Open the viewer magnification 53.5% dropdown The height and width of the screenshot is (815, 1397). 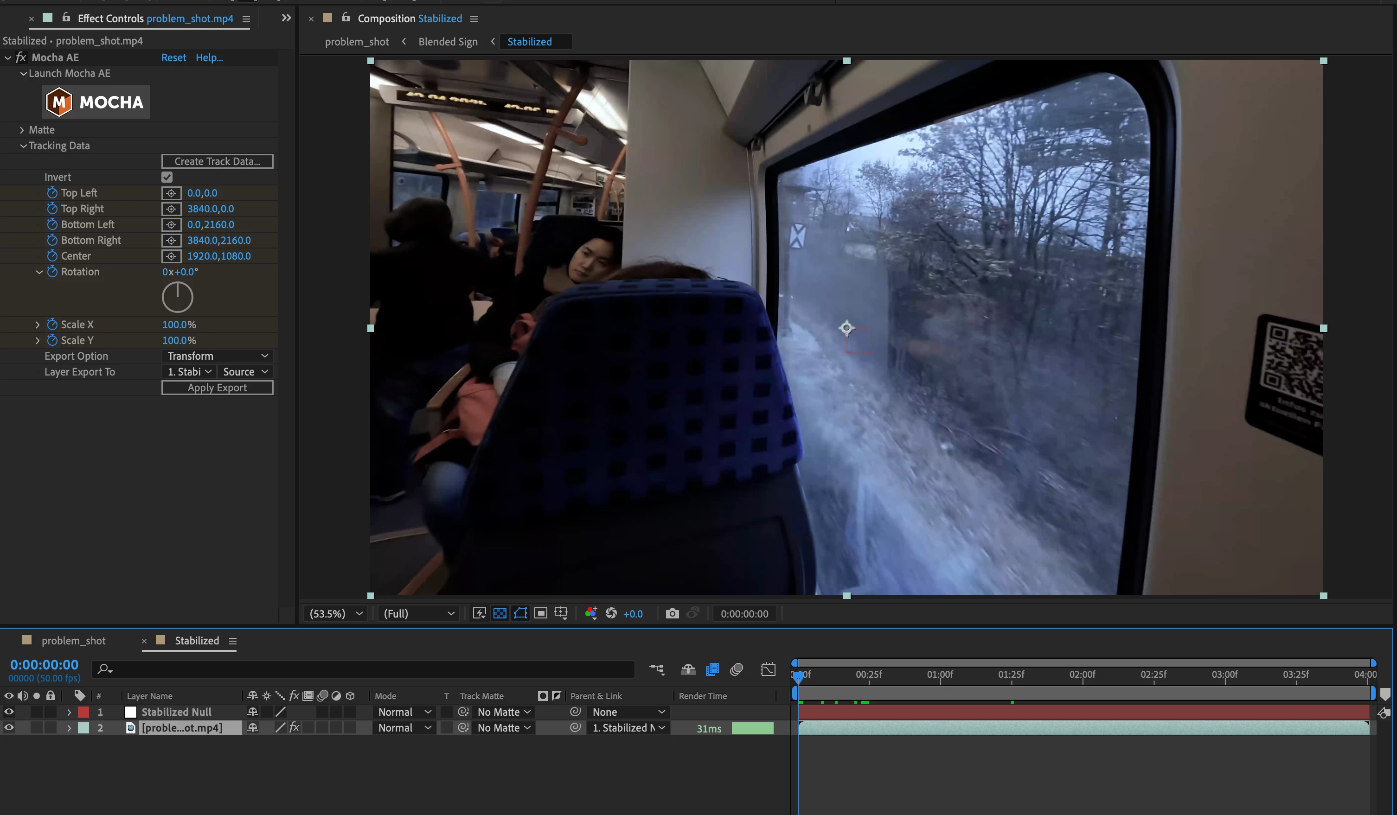336,613
